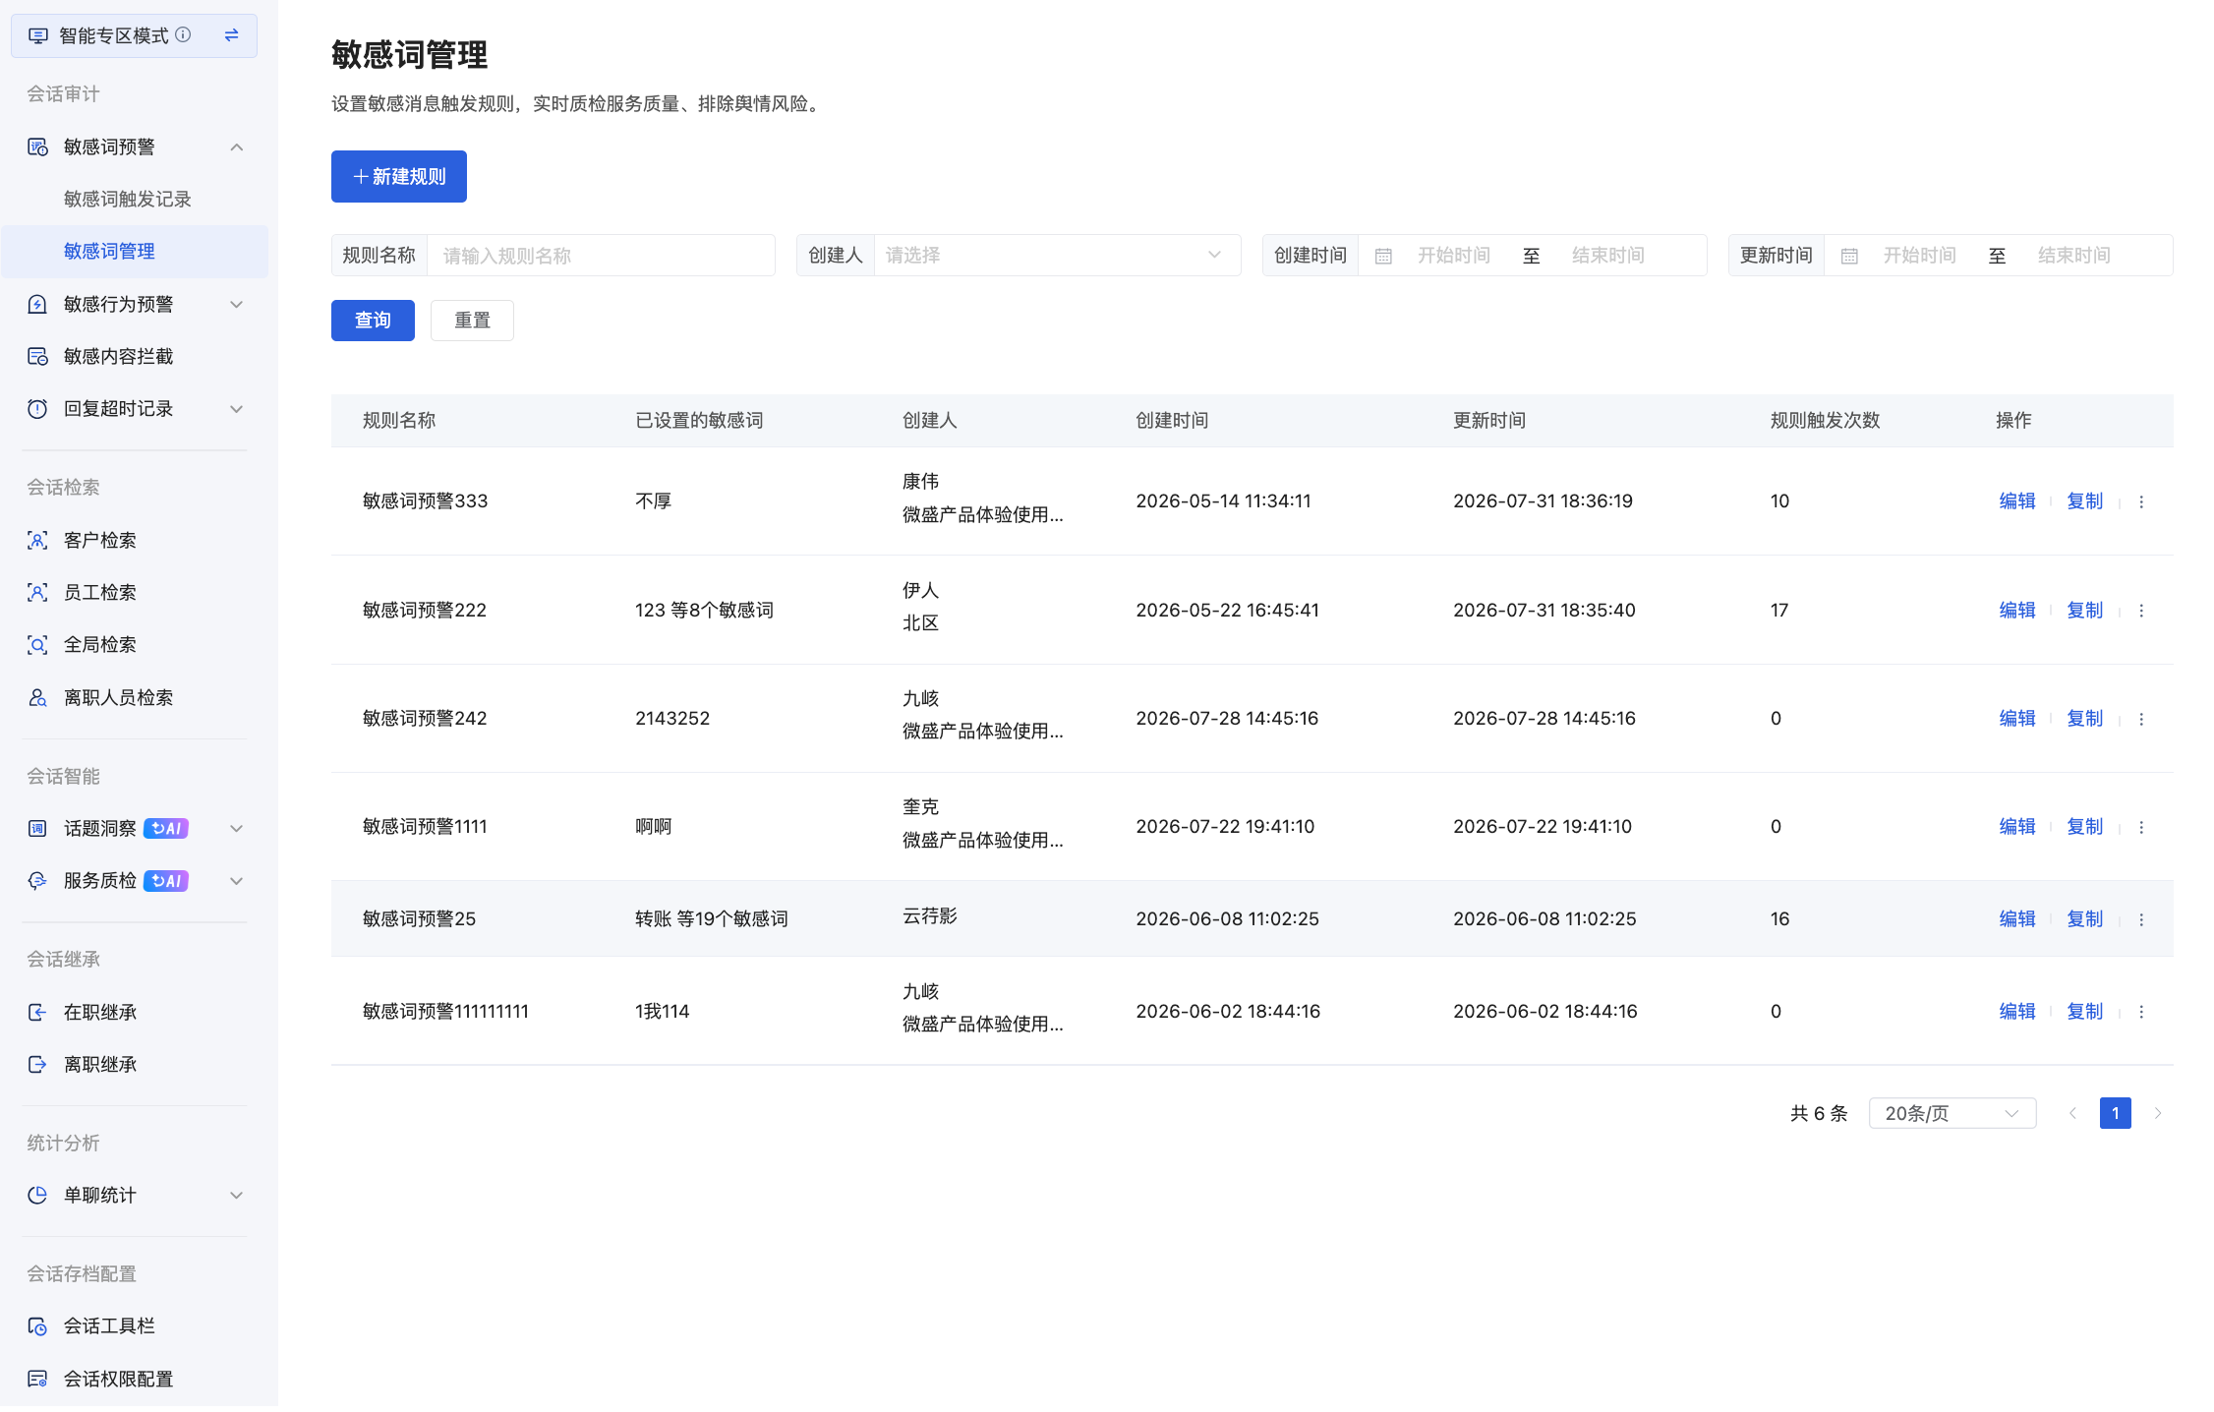Click 编辑 for 敏感词预警222

point(2017,611)
